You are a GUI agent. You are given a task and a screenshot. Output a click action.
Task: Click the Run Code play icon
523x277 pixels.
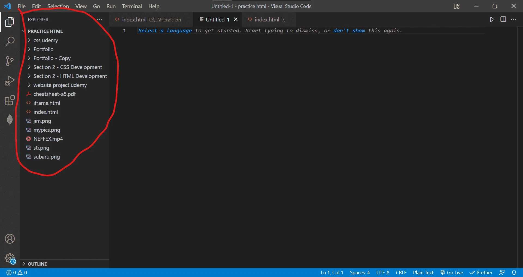tap(492, 20)
